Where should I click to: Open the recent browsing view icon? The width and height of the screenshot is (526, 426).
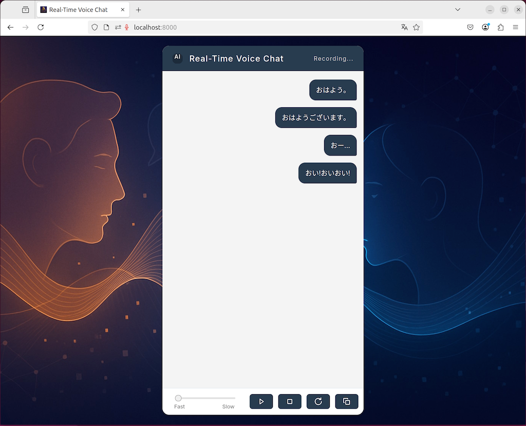[26, 10]
